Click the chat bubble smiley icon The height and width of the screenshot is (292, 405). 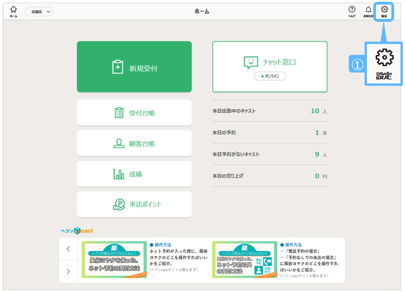point(250,63)
